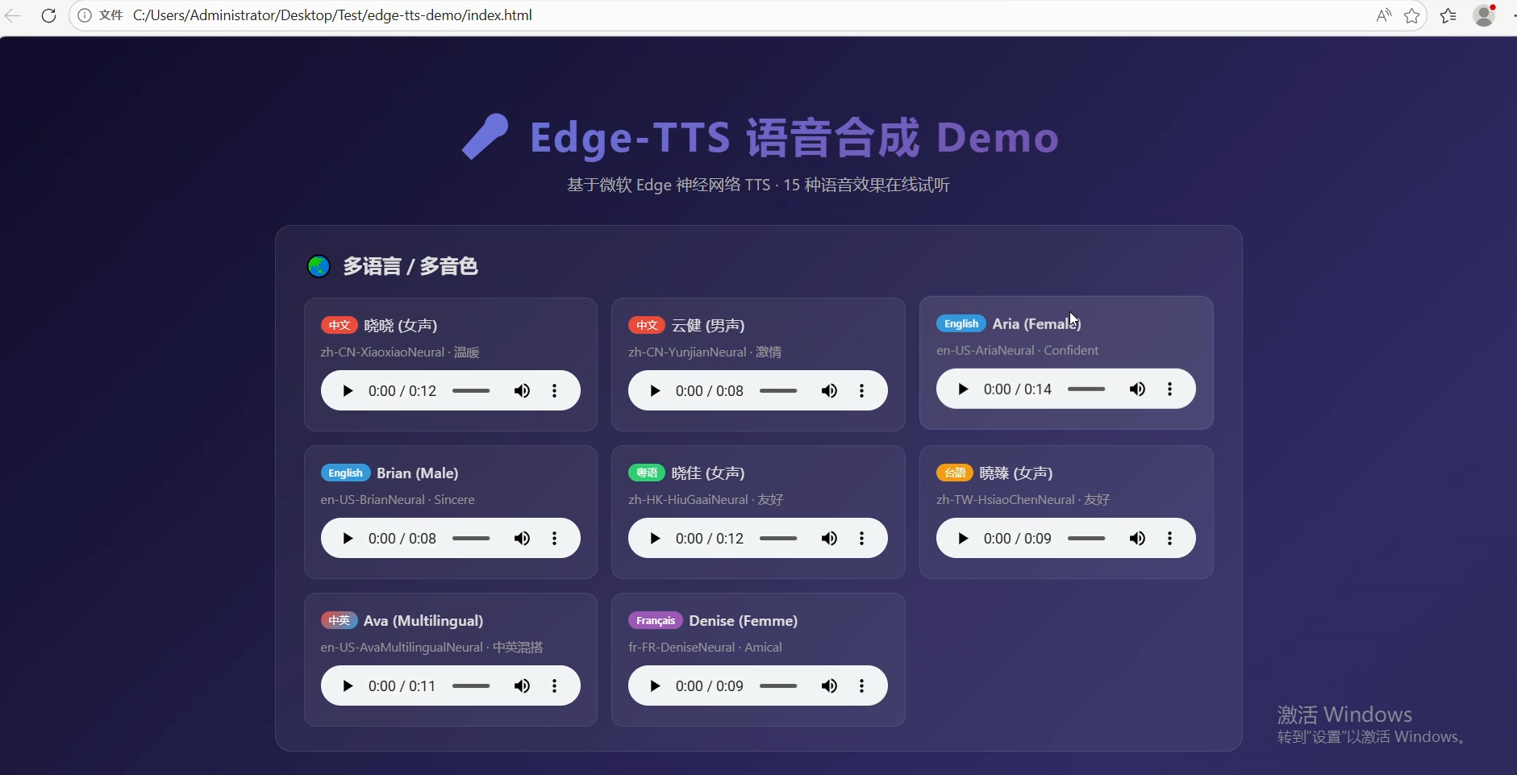
Task: Play the Brian (Male) audio sample
Action: pyautogui.click(x=348, y=539)
